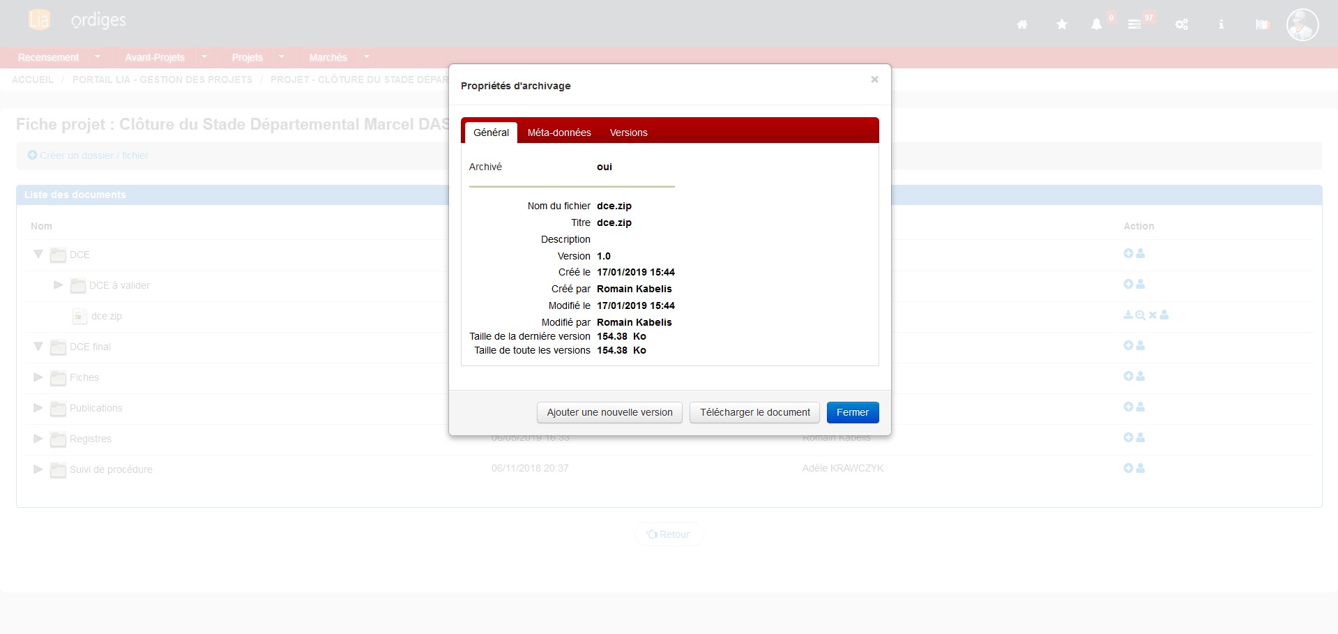Viewport: 1338px width, 634px height.
Task: Click the user icon in the Fiches row
Action: pos(1141,377)
